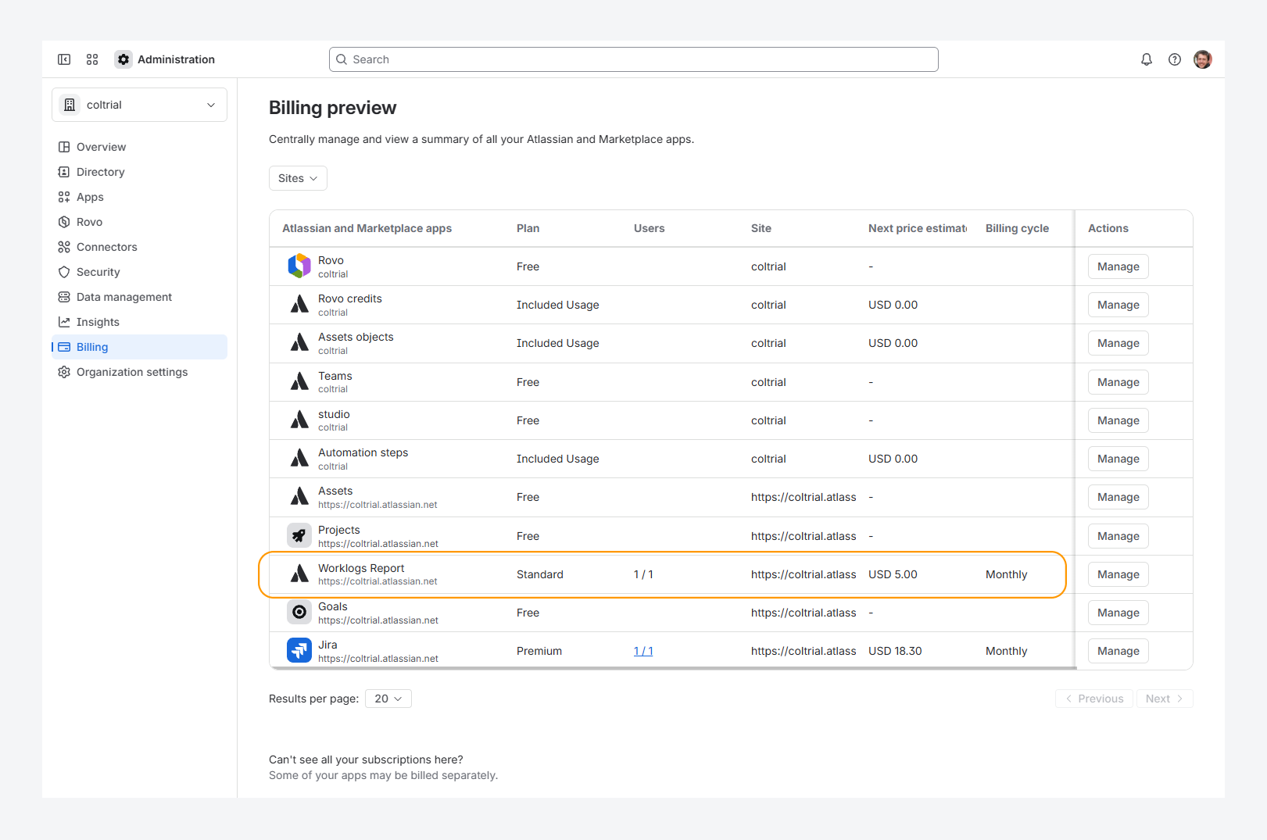The height and width of the screenshot is (840, 1267).
Task: Click the search magnifier icon
Action: coord(342,59)
